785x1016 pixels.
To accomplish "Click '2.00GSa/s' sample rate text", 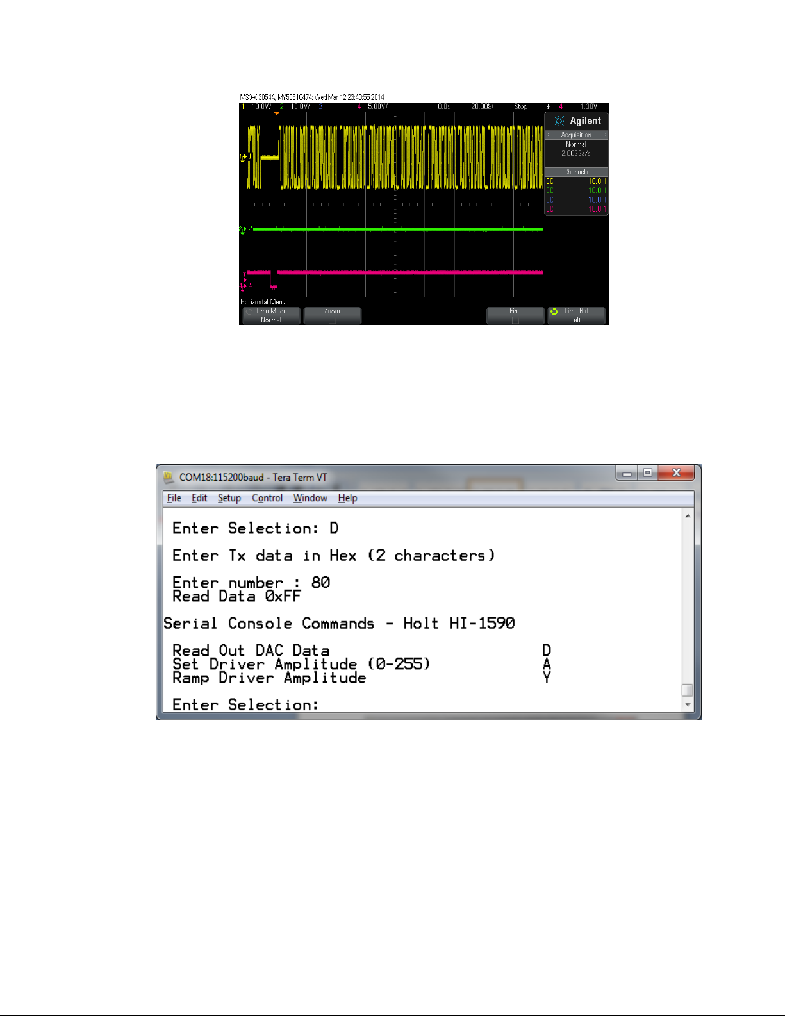I will tap(576, 153).
